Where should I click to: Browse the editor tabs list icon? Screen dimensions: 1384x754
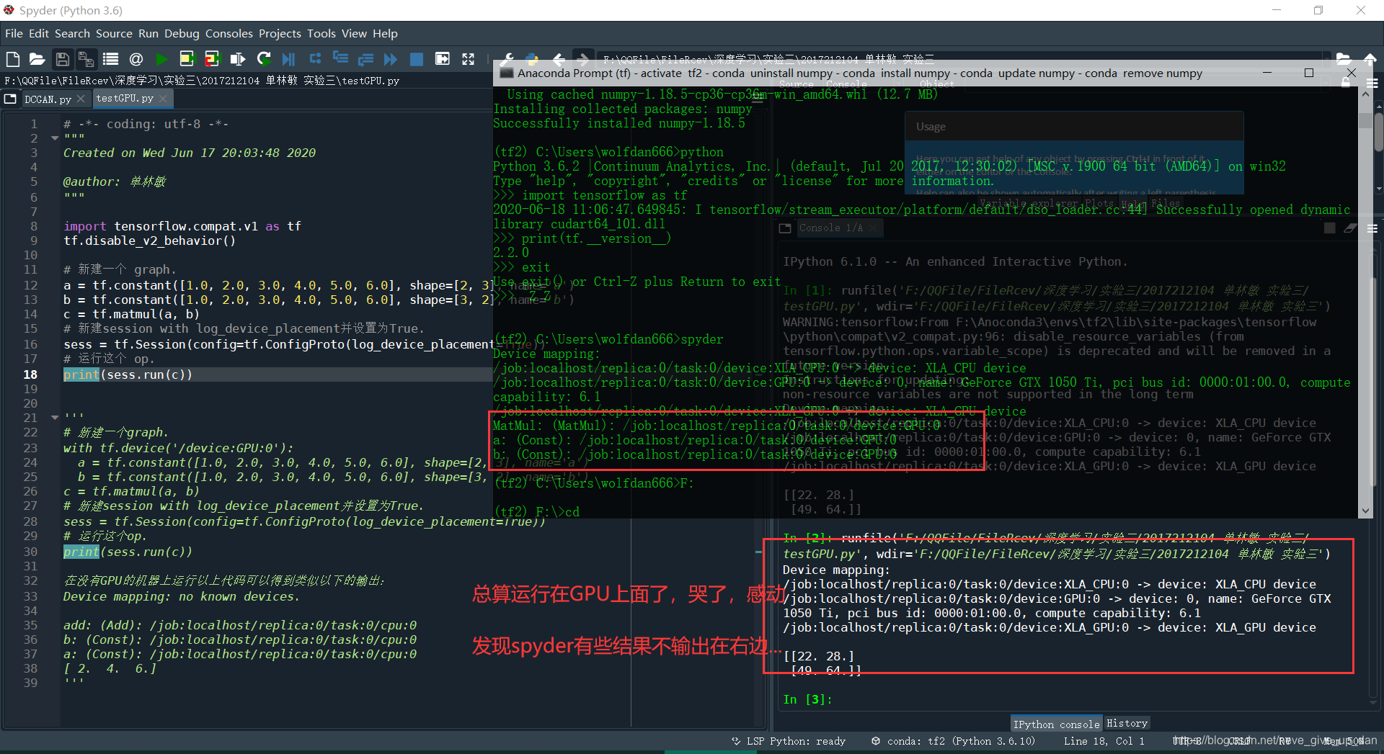pyautogui.click(x=10, y=99)
